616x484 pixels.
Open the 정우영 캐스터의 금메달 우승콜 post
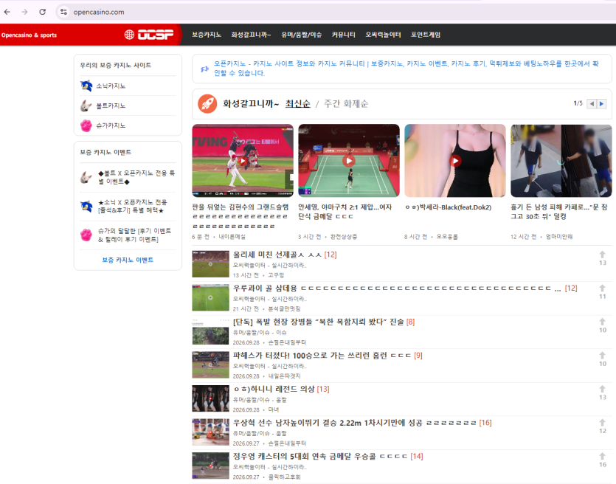pos(319,457)
